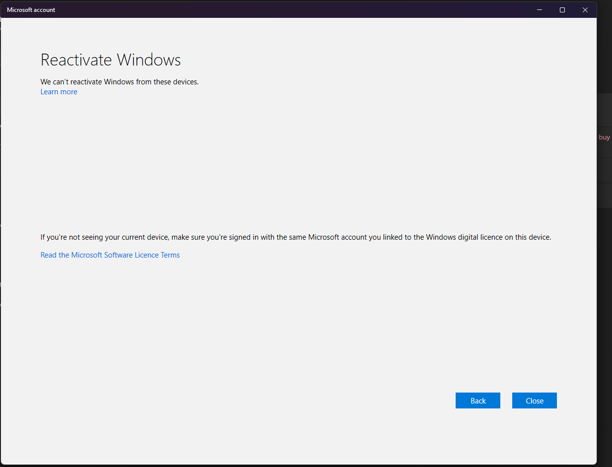Click the blue Close button
This screenshot has height=467, width=612.
(535, 400)
